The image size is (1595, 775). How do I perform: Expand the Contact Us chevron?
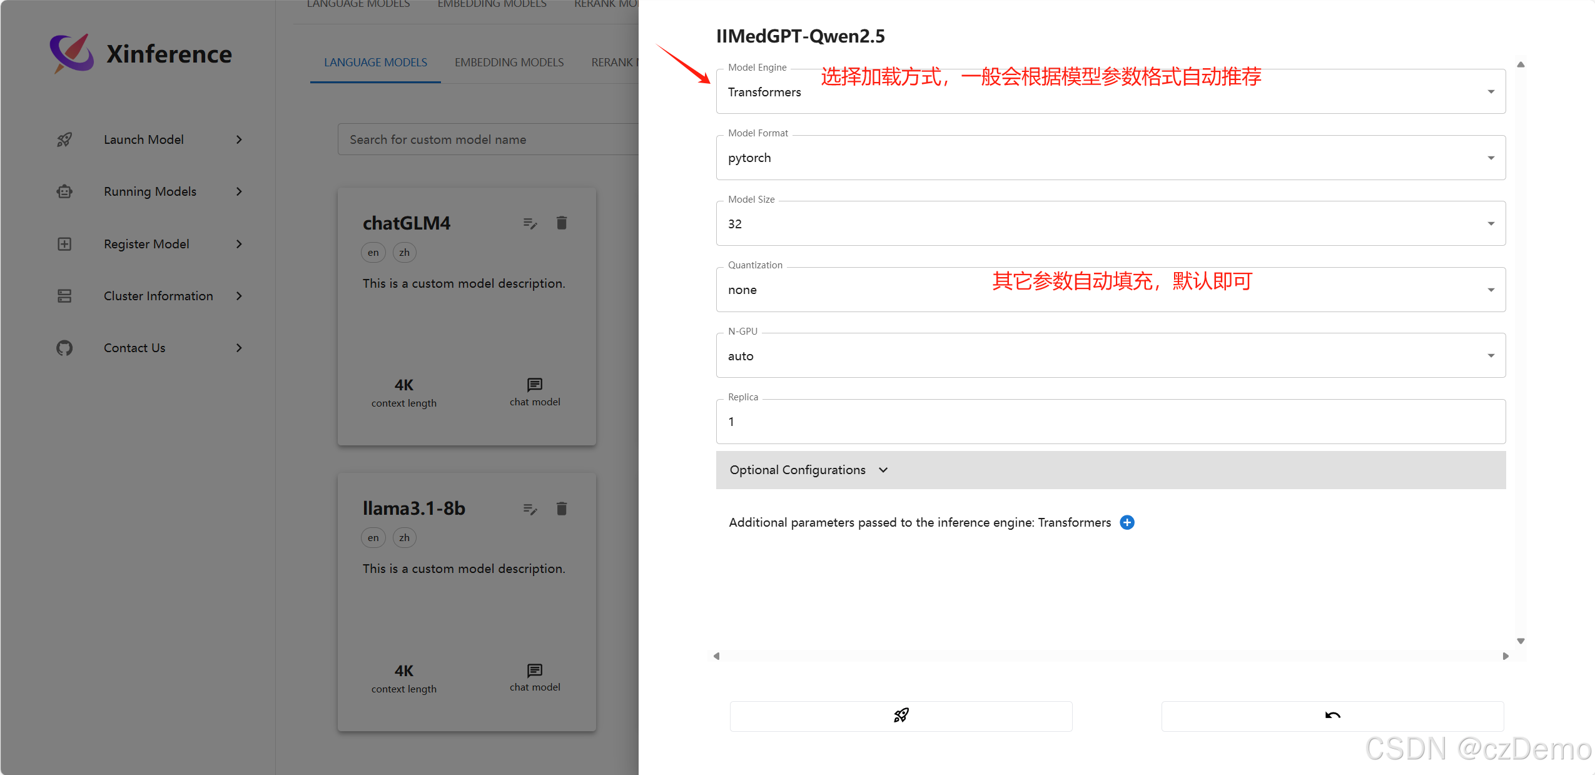pos(239,348)
